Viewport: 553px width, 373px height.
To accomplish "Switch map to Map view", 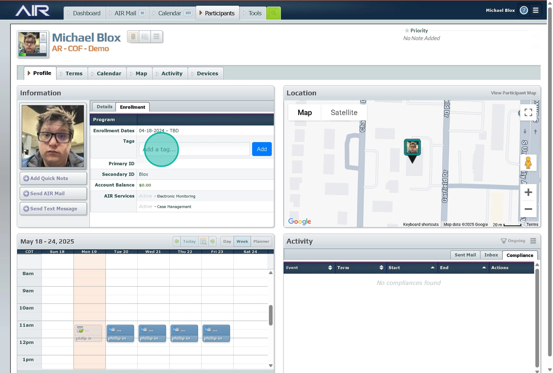I will coord(305,112).
